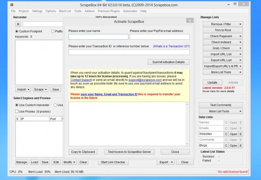Click the Close button in activation dialog
The width and height of the screenshot is (261, 180).
[x=175, y=152]
